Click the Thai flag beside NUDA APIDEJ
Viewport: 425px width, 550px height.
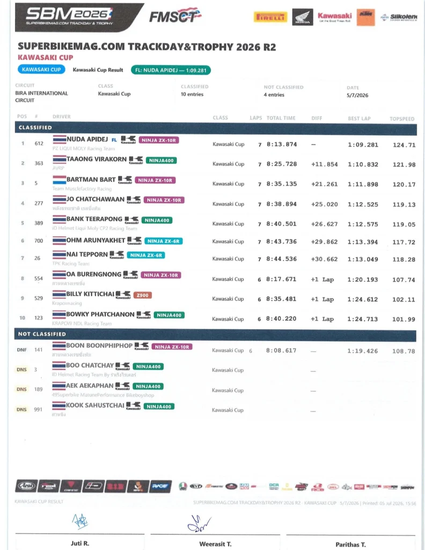[59, 140]
